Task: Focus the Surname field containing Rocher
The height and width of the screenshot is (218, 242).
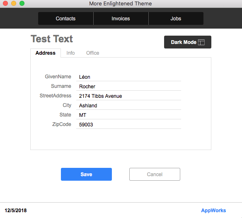Action: click(x=128, y=86)
